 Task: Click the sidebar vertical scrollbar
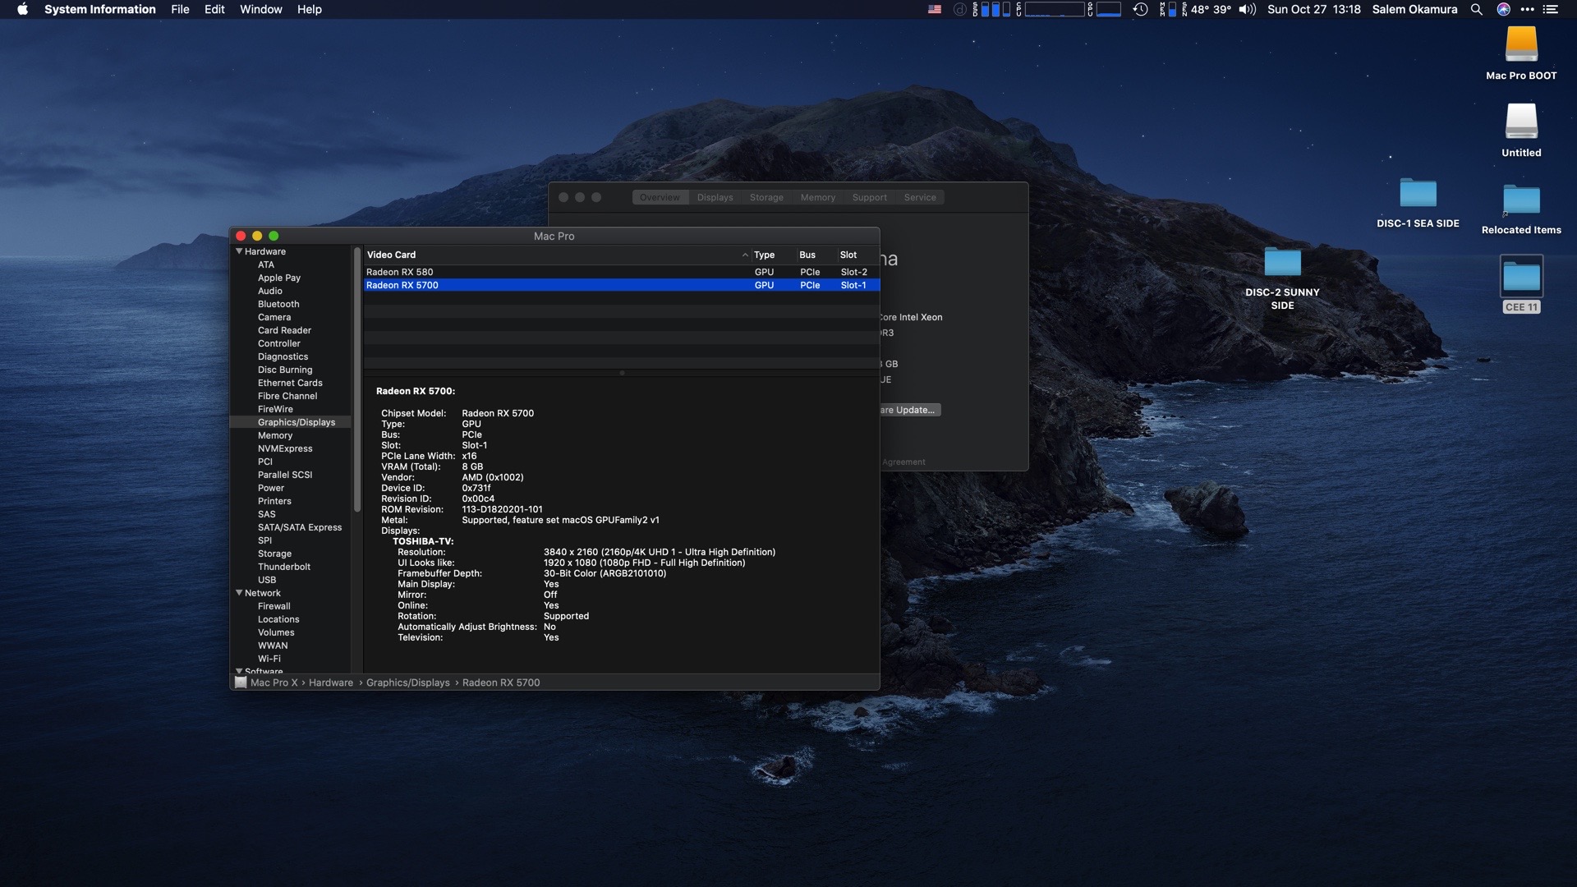point(357,379)
